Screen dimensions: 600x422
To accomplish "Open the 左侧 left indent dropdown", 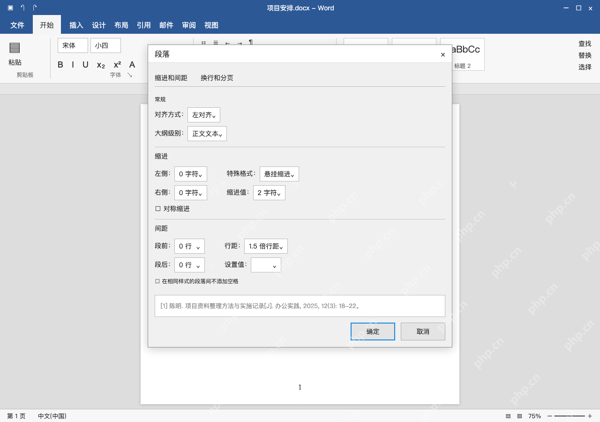I will coord(191,174).
